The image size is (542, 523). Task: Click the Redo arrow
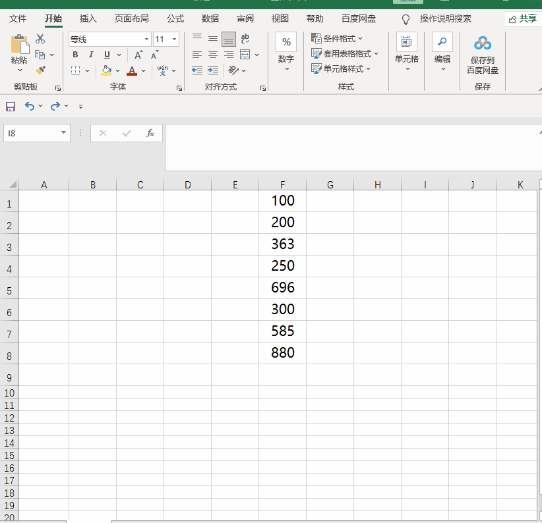tap(55, 106)
